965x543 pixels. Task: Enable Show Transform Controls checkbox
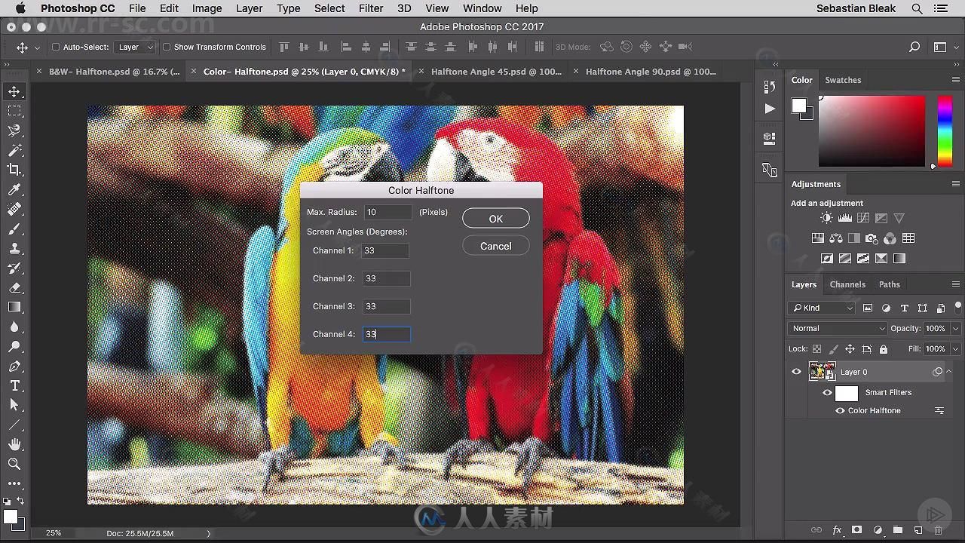click(167, 47)
